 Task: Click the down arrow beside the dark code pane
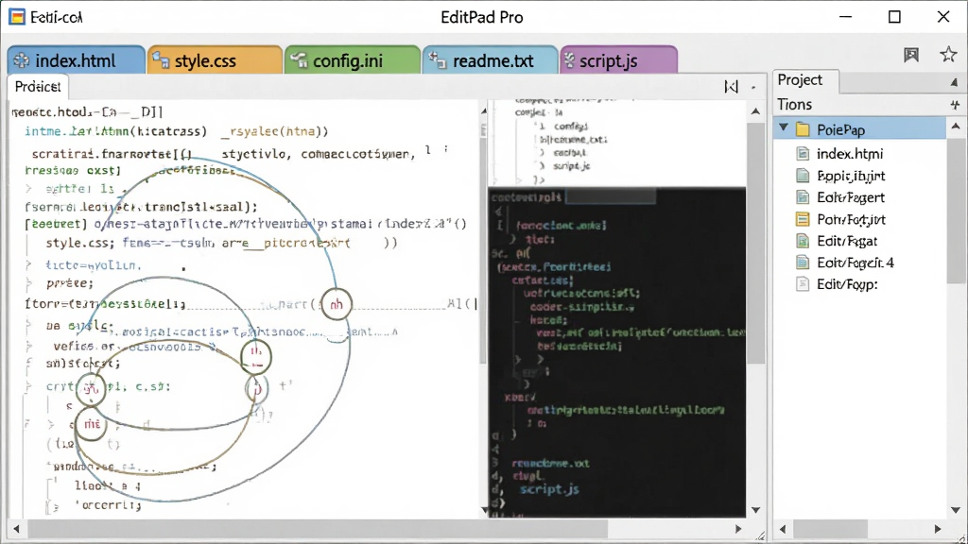(x=755, y=510)
